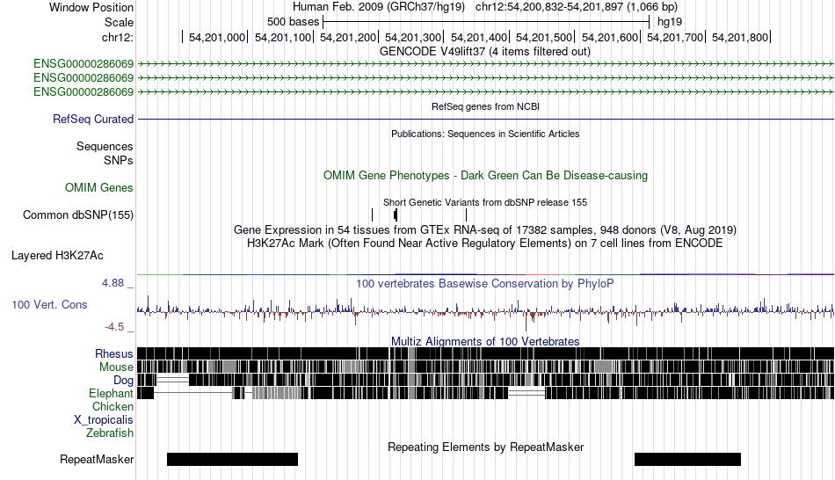This screenshot has width=835, height=480.
Task: Click the rightmost Common dbSNP variant marker
Action: 466,215
